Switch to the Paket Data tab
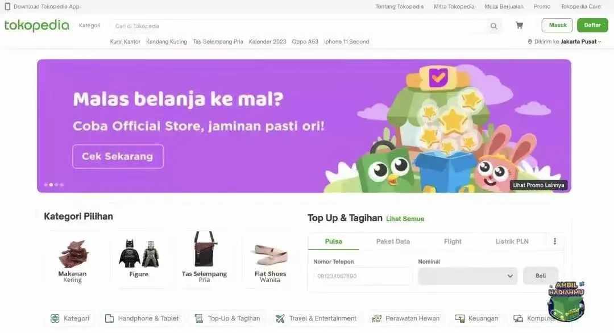The image size is (614, 333). pos(393,242)
